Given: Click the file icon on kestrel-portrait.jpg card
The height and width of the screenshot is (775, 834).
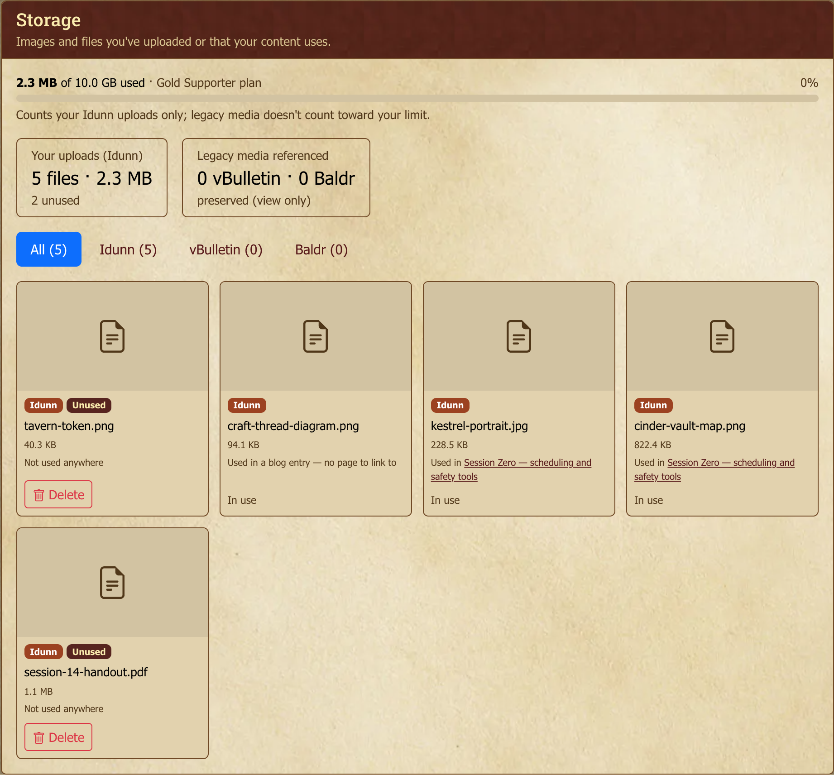Looking at the screenshot, I should (519, 336).
